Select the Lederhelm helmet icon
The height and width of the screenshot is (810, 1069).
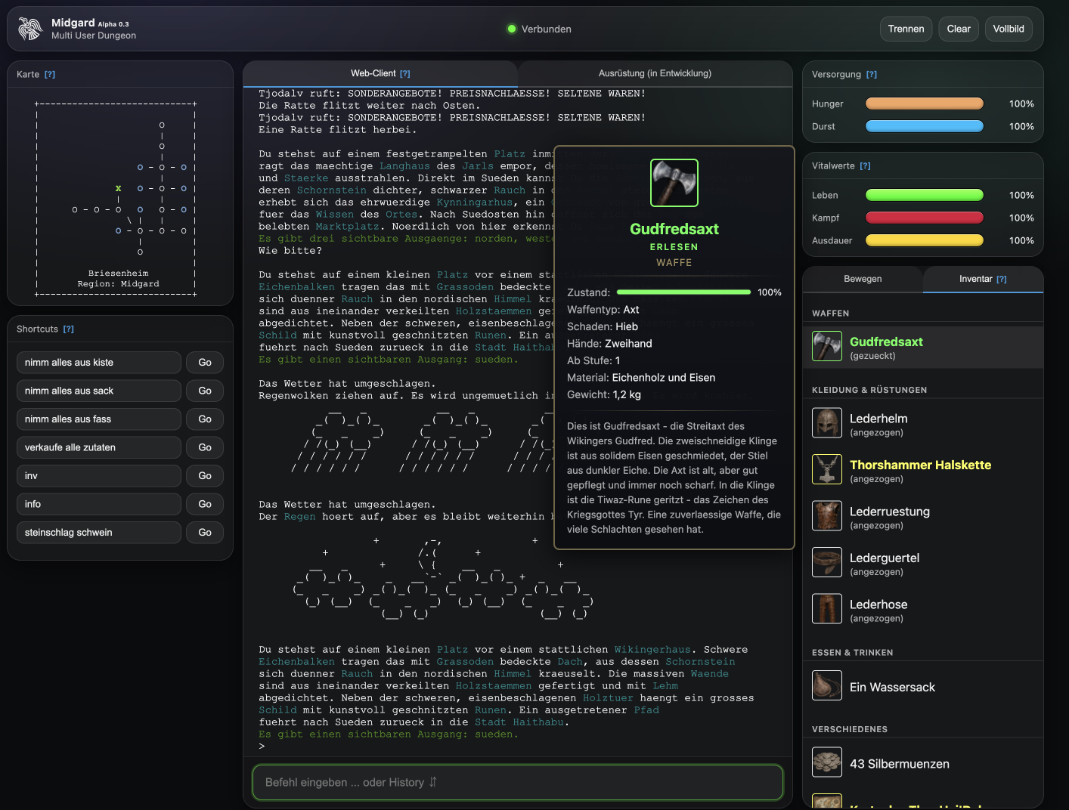tap(826, 423)
